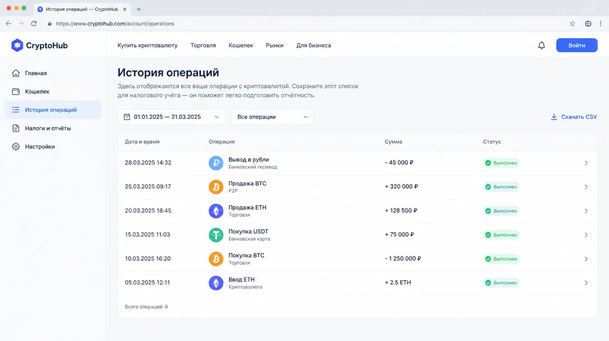Expand details of Продажа BTC row chevron

coord(586,187)
